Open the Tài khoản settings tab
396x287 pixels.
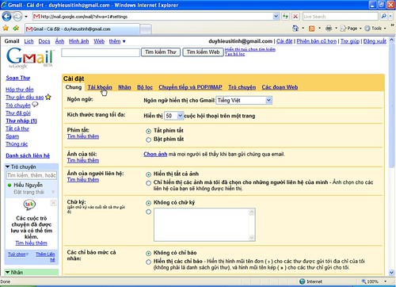[100, 87]
